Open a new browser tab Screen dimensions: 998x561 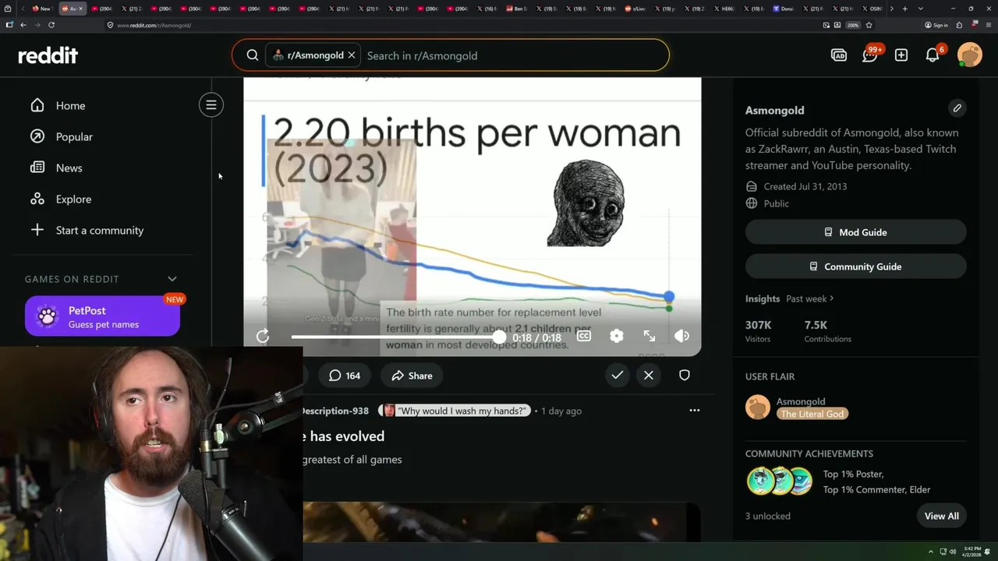point(904,9)
